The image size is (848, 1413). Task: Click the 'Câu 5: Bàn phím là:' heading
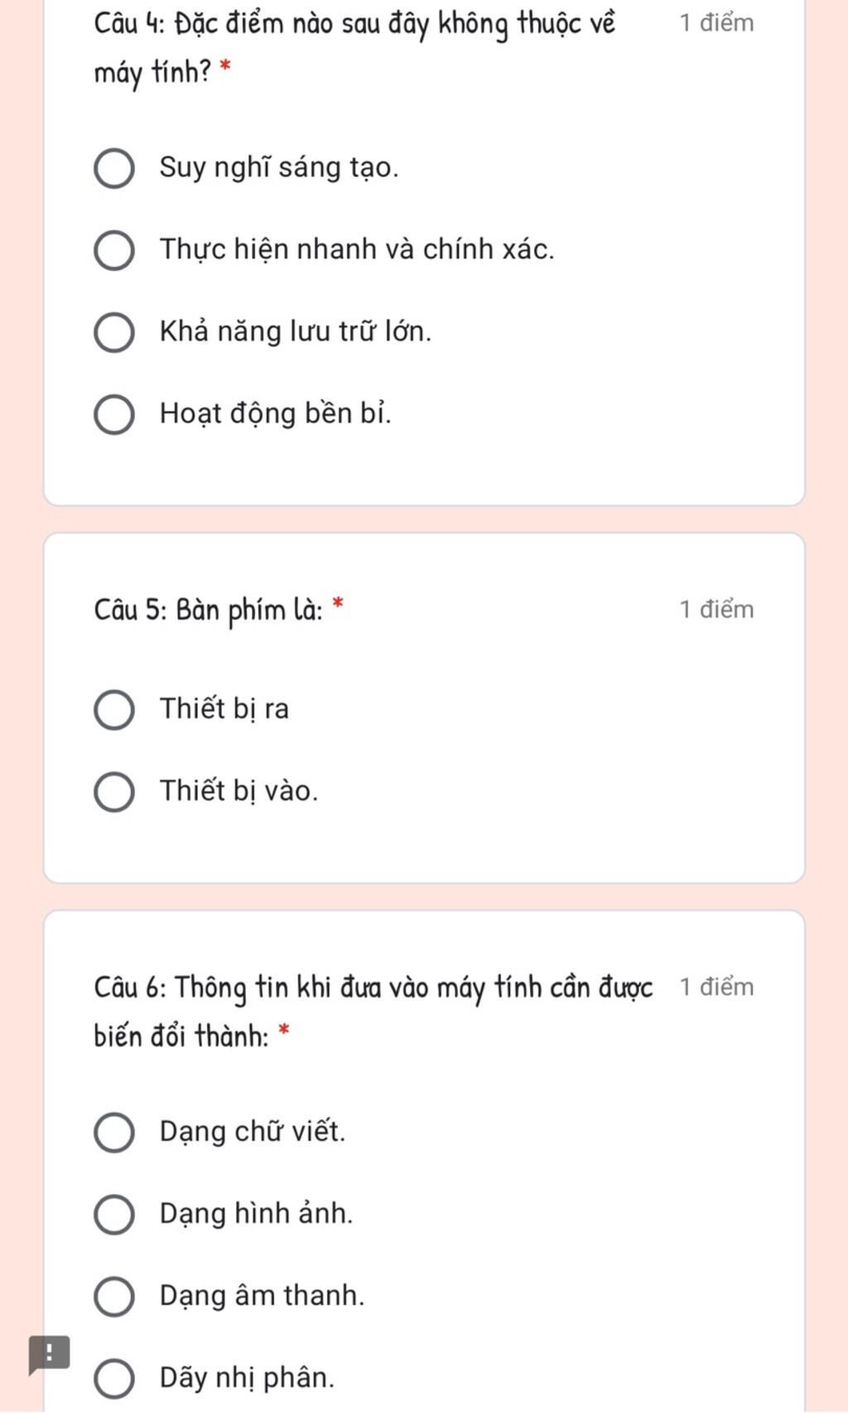tap(209, 610)
